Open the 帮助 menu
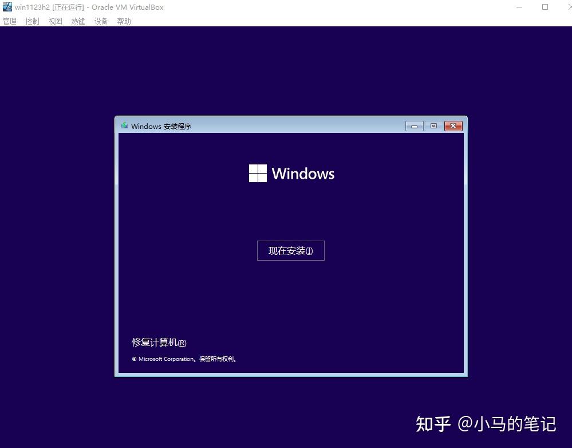This screenshot has height=448, width=572. click(124, 21)
